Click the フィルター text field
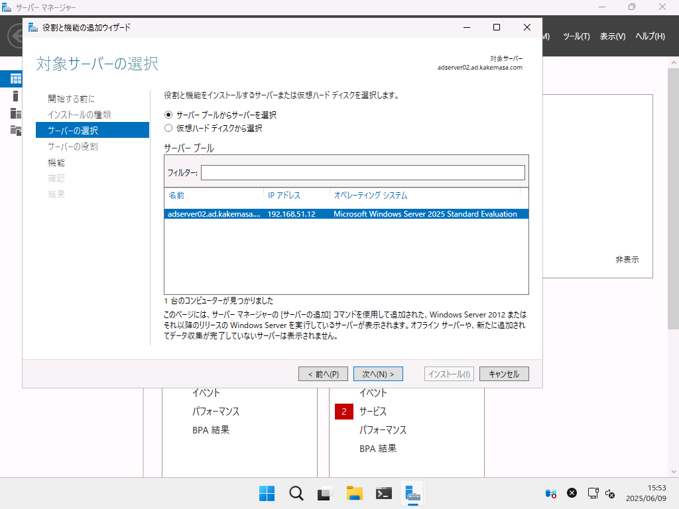This screenshot has width=679, height=509. point(363,173)
